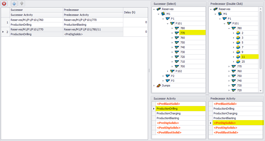Click the M1 icon in Predecessor tree
Viewport: 265px width, 141px height.
coord(220,14)
